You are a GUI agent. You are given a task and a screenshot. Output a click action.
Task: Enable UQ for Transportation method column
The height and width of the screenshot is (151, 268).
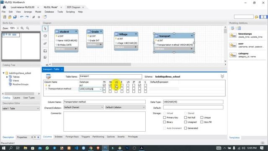pos(116,89)
